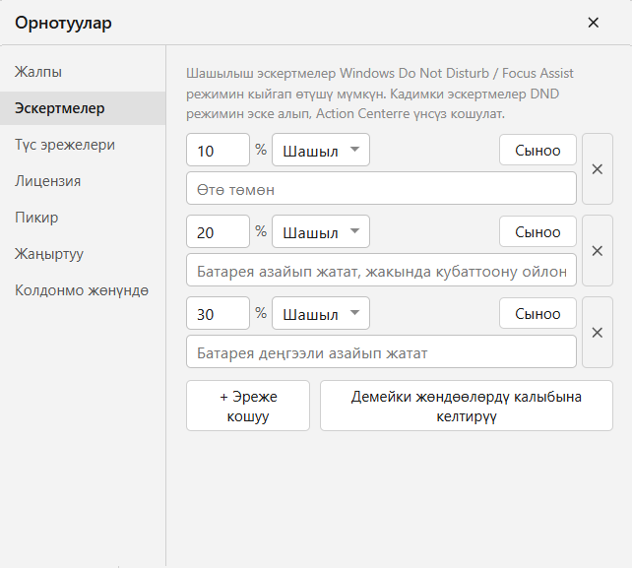Focus the Батарея деңгээли азайып жатат field

point(381,351)
